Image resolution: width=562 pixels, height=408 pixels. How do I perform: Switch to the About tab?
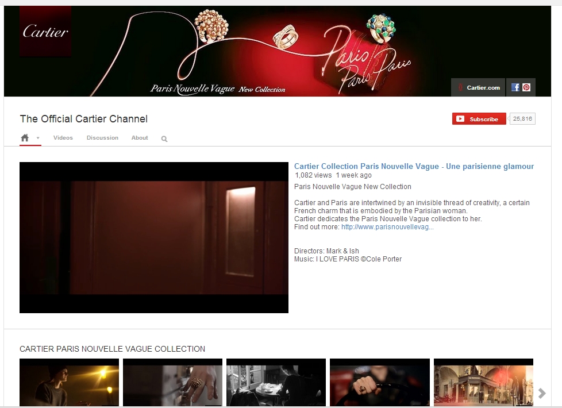click(140, 138)
